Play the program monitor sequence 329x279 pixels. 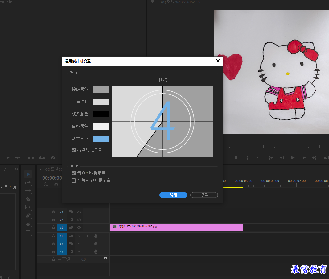(x=293, y=157)
